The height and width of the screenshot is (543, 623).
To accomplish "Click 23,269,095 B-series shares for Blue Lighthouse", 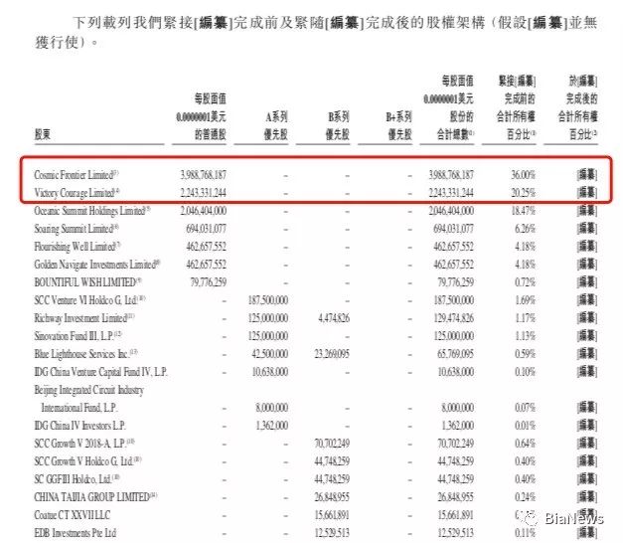I will (x=332, y=354).
